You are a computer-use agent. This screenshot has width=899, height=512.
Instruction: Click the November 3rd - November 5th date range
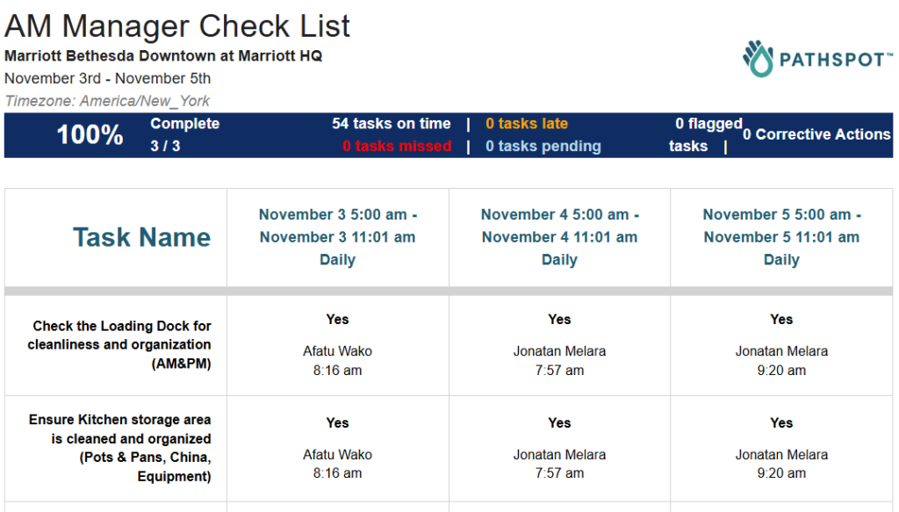click(107, 78)
